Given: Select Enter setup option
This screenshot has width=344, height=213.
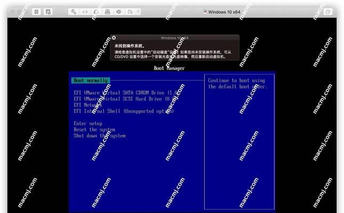Looking at the screenshot, I should 88,124.
